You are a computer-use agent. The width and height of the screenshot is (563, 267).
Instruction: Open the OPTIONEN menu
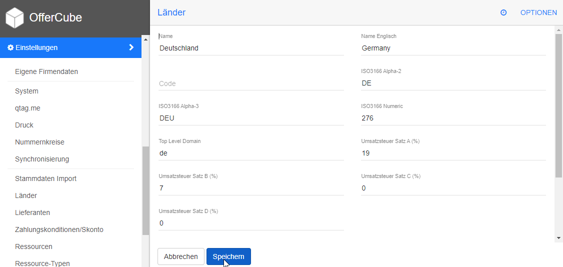coord(538,12)
